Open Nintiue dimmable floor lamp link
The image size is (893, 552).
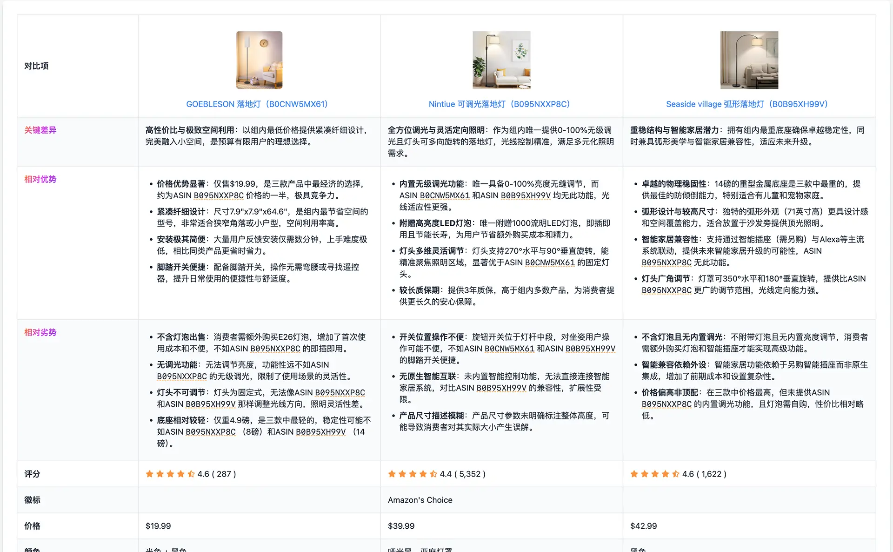(x=499, y=104)
